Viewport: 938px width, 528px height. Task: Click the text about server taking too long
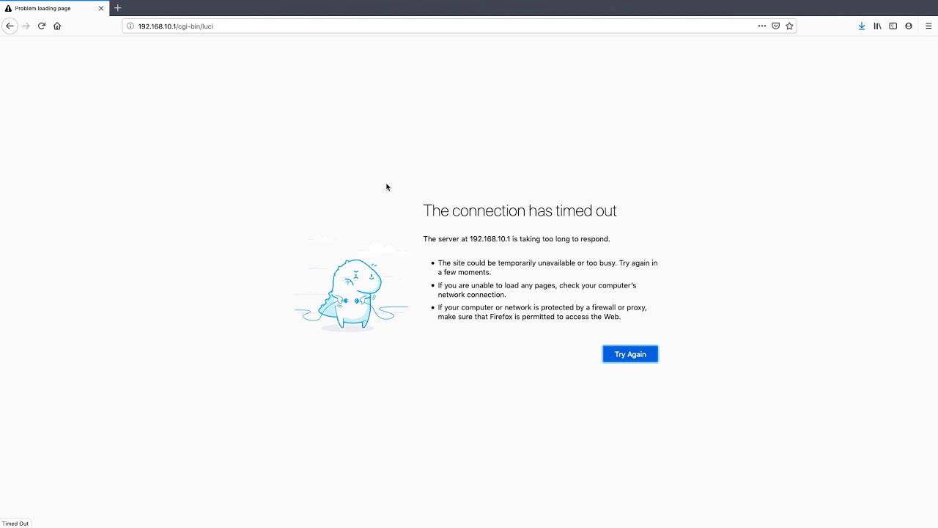click(517, 239)
